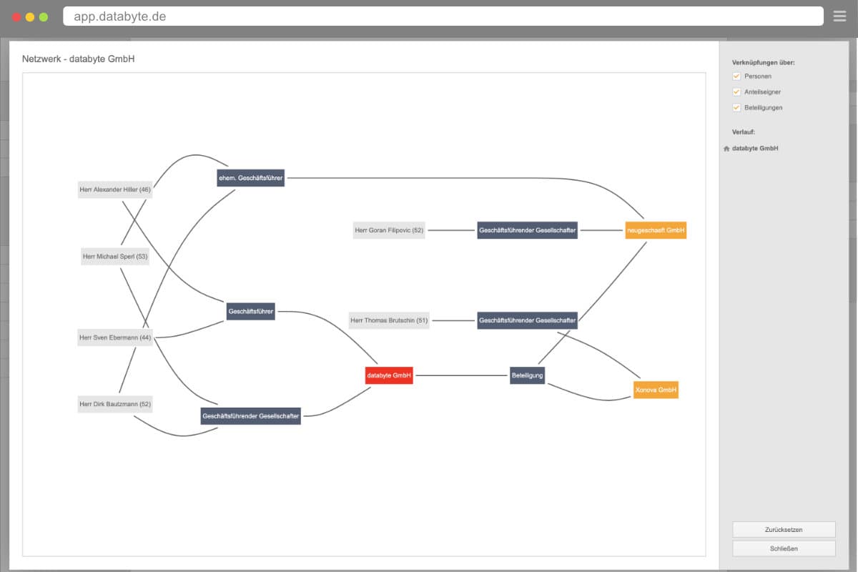Click the red macOS close dot

pos(16,16)
